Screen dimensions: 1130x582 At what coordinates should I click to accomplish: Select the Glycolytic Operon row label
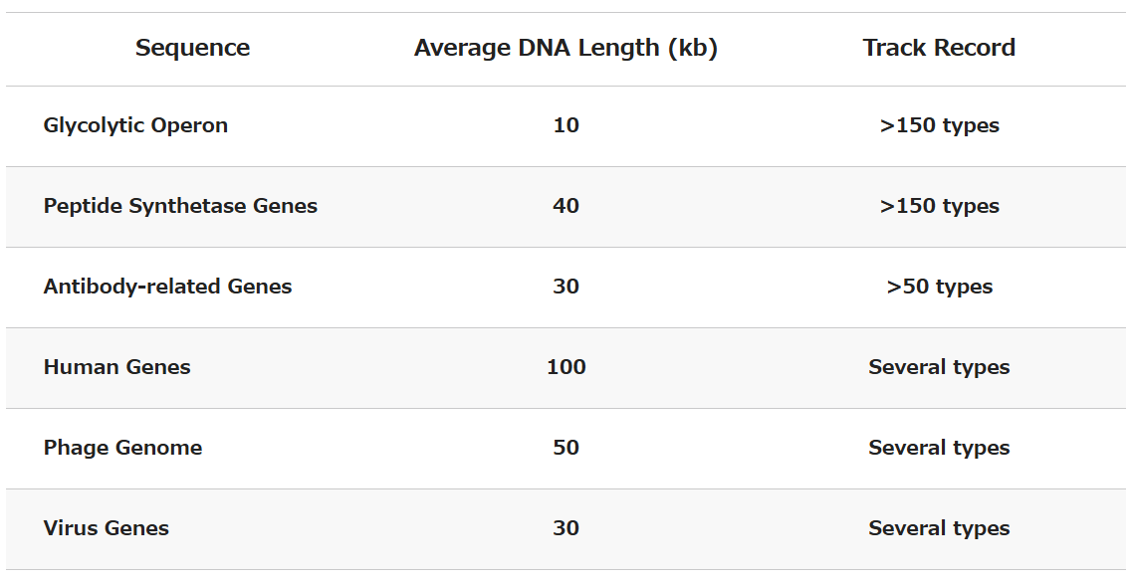[x=135, y=125]
